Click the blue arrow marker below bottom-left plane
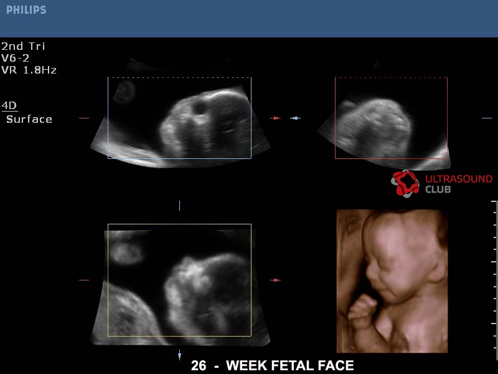The width and height of the screenshot is (498, 374). click(179, 355)
